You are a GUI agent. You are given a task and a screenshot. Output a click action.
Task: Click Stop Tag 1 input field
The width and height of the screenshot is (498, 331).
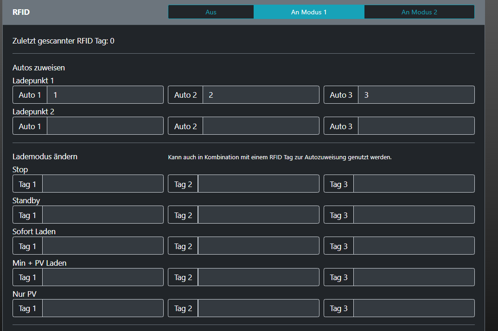pyautogui.click(x=102, y=184)
